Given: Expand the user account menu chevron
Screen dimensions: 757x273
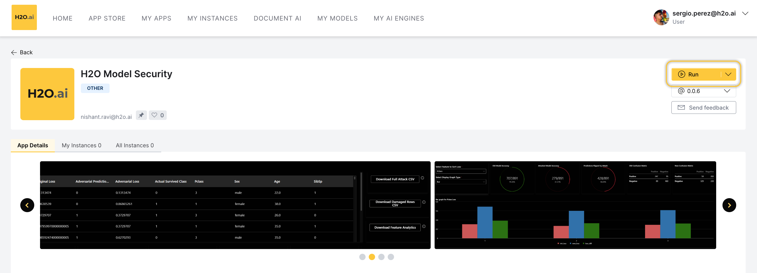Looking at the screenshot, I should [x=745, y=13].
